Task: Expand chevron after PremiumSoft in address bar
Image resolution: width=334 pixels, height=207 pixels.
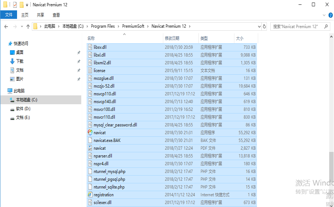Action: [x=148, y=26]
